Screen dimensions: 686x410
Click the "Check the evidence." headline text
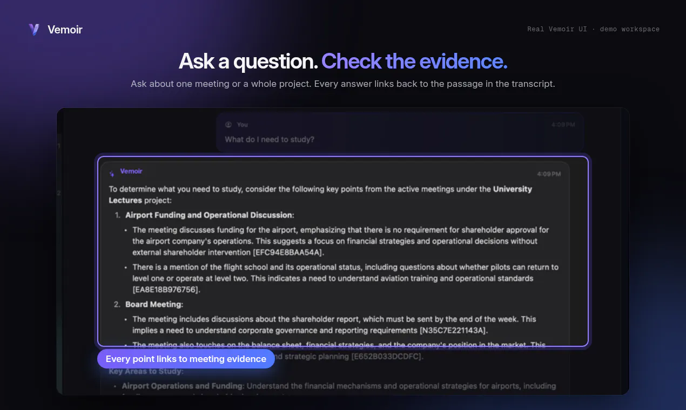[414, 61]
